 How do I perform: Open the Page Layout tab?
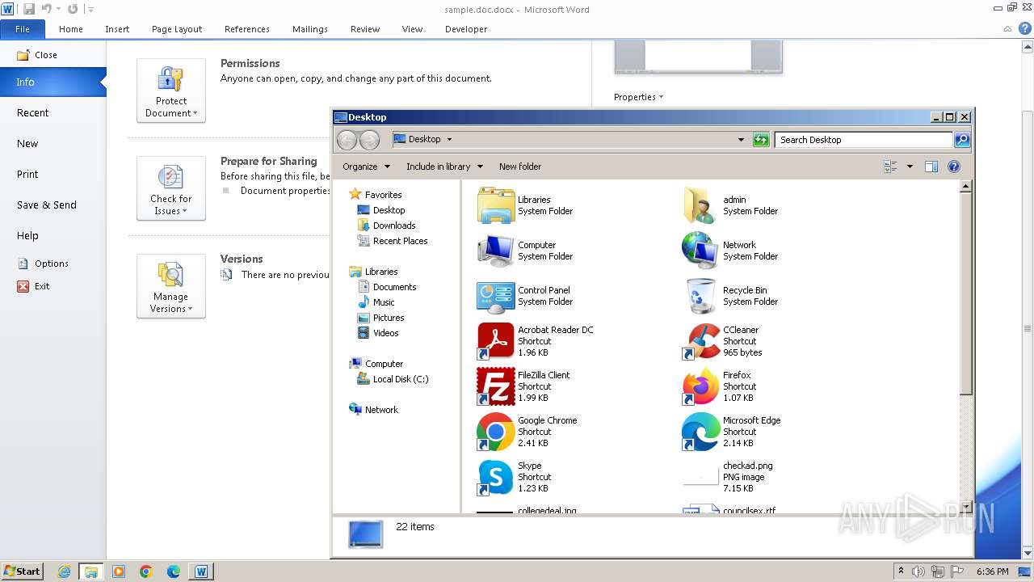[177, 29]
